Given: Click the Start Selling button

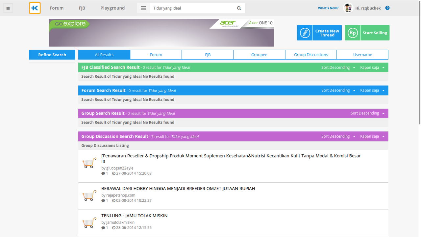Looking at the screenshot, I should [367, 33].
